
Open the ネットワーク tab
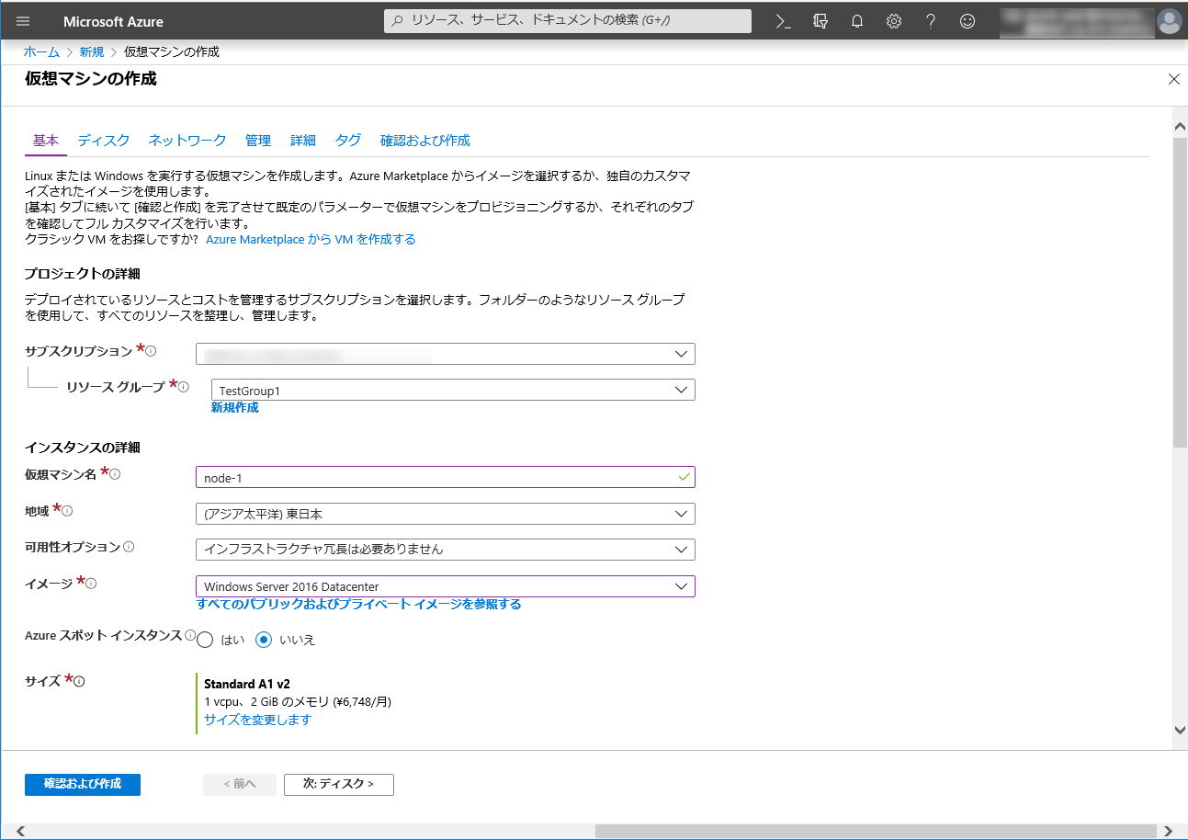click(x=187, y=141)
